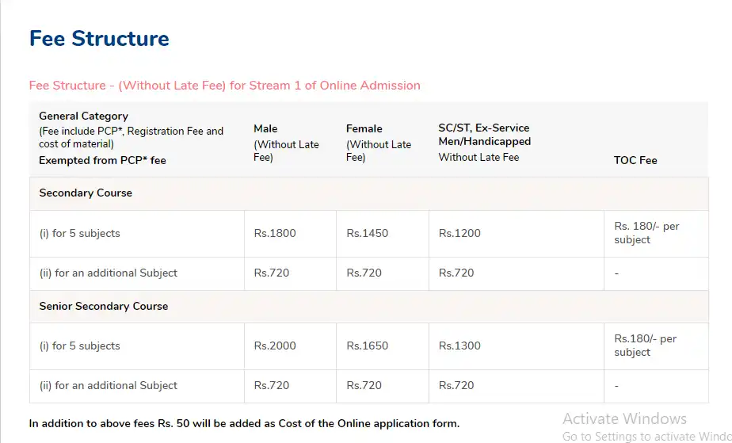
Task: Click the Secondary Course section row
Action: [x=86, y=193]
